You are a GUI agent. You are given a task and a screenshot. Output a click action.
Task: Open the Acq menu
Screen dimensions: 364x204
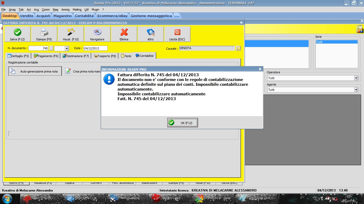(37, 10)
